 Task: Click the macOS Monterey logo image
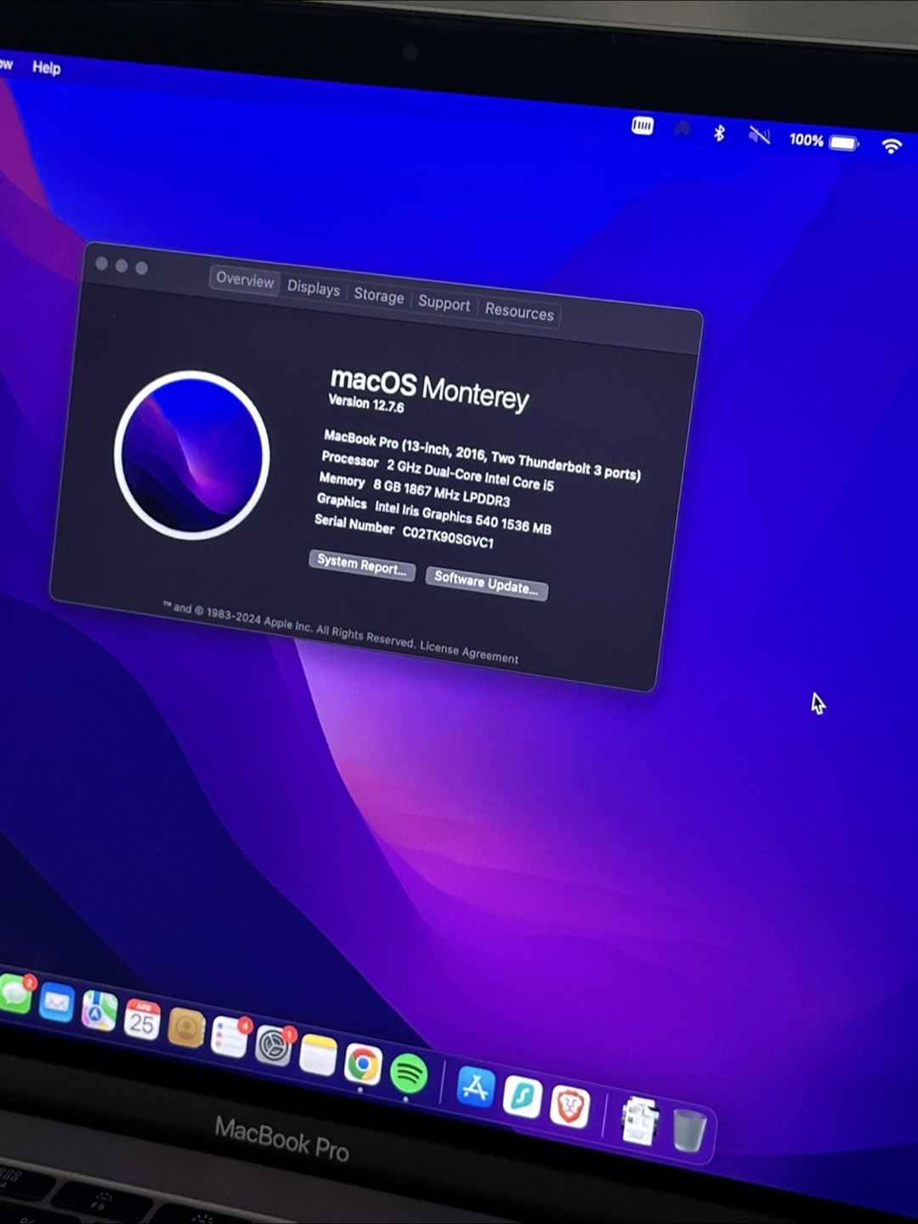192,455
